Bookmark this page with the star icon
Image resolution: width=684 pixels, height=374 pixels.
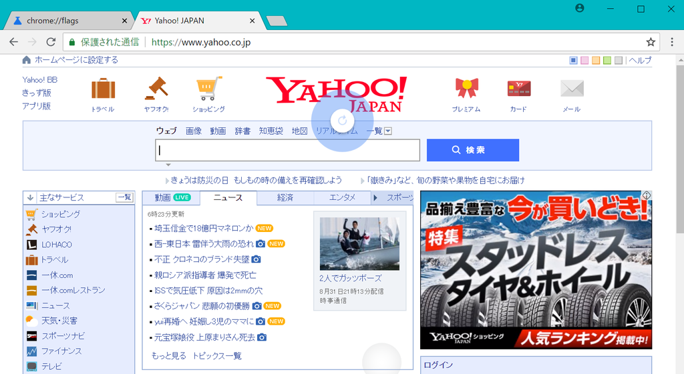point(651,42)
